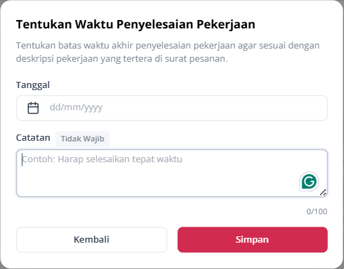Click inside the Catatan notes textarea
This screenshot has width=344, height=269.
coord(172,173)
